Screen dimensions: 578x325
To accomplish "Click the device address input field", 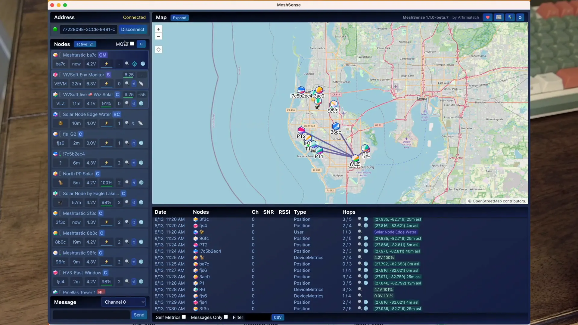I will pyautogui.click(x=89, y=29).
